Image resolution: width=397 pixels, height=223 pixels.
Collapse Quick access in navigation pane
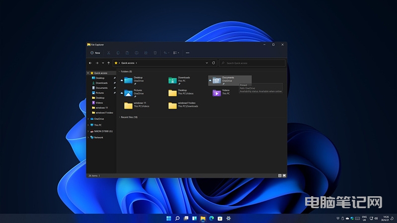[88, 73]
